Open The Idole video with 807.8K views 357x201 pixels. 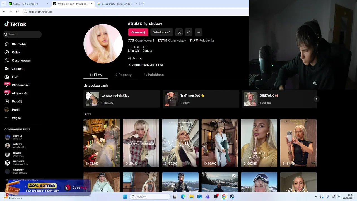point(259,143)
